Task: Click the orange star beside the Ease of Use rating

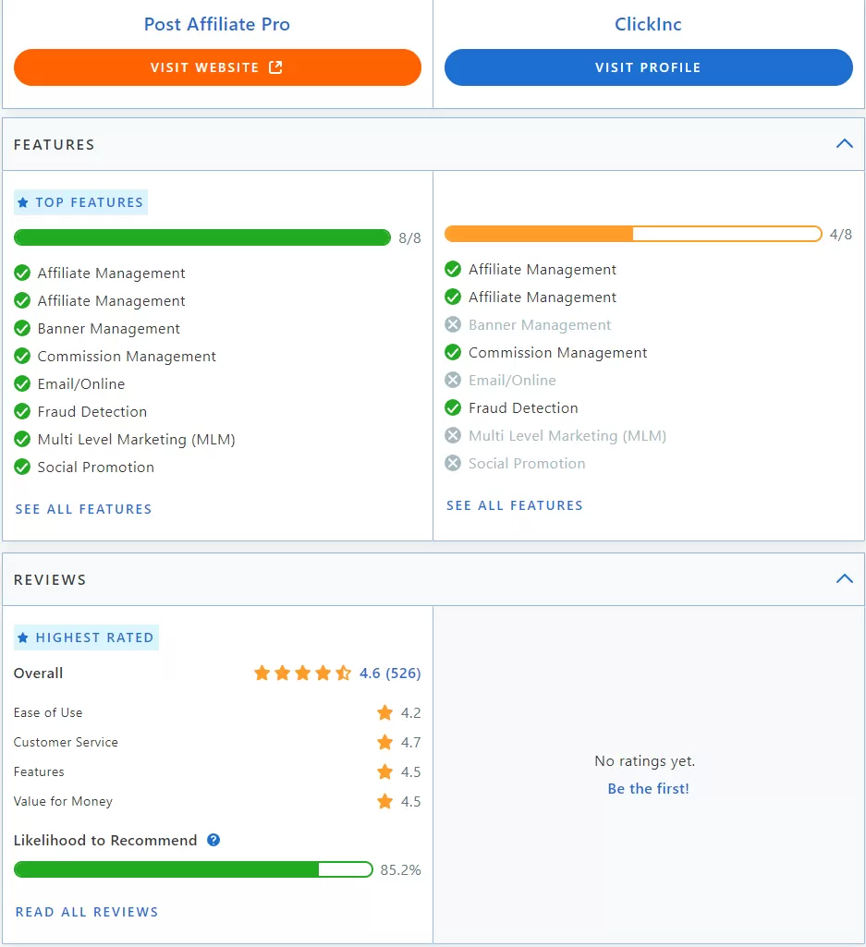Action: click(384, 712)
